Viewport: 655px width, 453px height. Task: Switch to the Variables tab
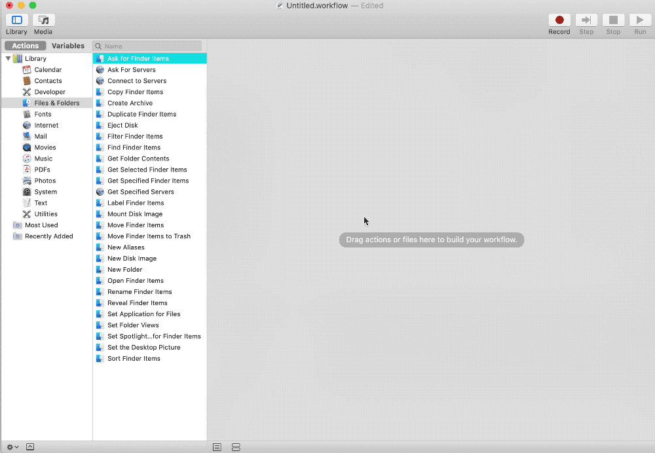68,46
